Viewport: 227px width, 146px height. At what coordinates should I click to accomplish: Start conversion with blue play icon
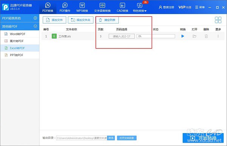pyautogui.click(x=183, y=36)
